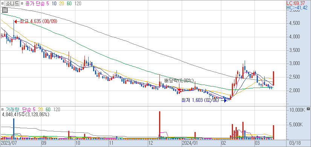Close the volume panel with X icon

pyautogui.click(x=308, y=109)
